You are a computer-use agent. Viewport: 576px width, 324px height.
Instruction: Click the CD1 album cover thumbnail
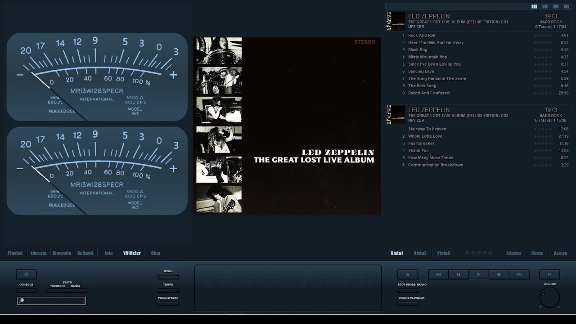[396, 21]
